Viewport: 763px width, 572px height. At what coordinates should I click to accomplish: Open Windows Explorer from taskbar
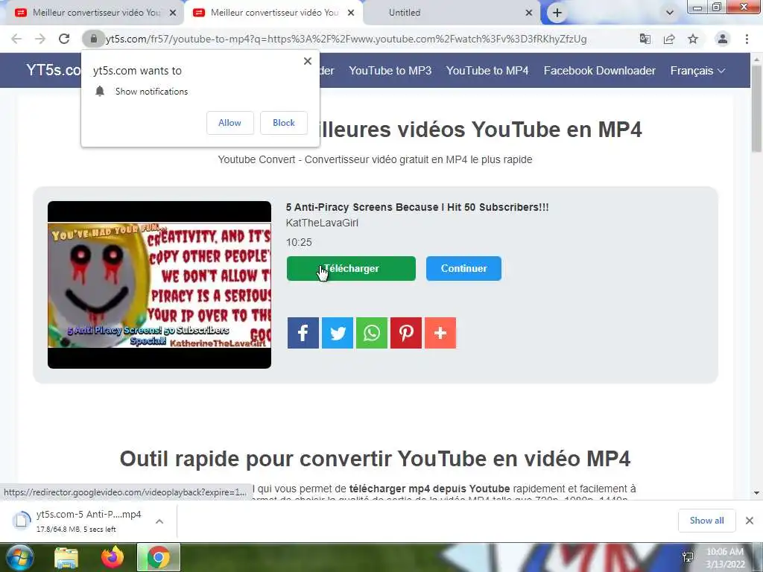click(66, 557)
